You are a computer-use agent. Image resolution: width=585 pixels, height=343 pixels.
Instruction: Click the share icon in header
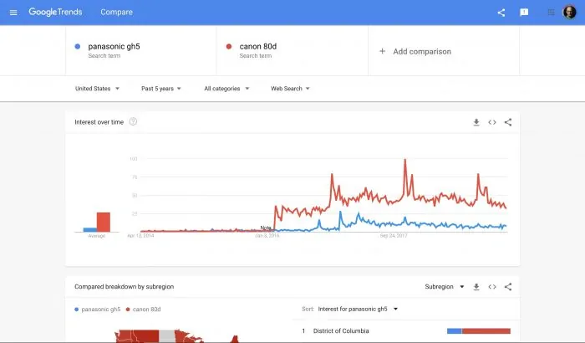click(x=501, y=13)
